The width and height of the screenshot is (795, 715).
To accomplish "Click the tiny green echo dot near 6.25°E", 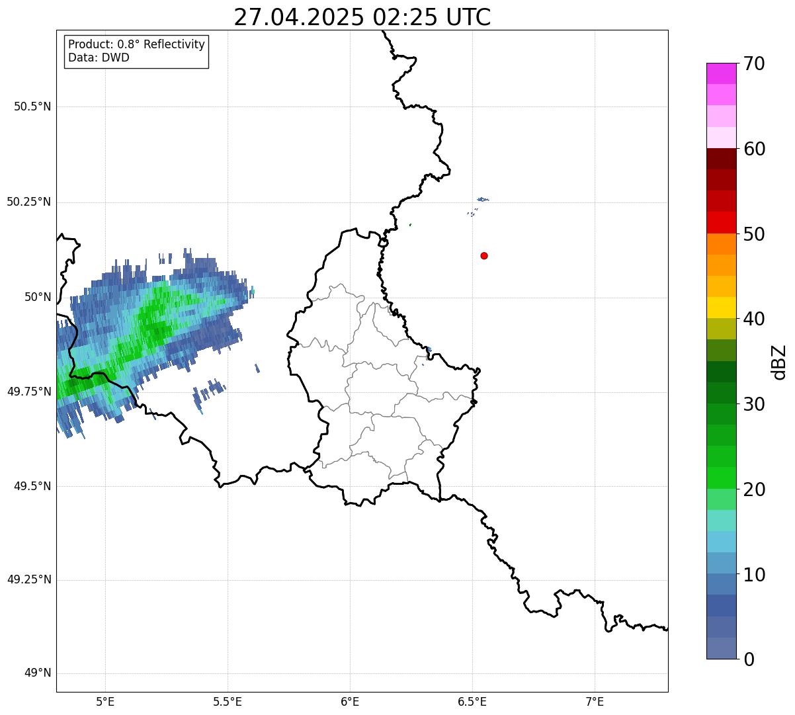I will (410, 225).
